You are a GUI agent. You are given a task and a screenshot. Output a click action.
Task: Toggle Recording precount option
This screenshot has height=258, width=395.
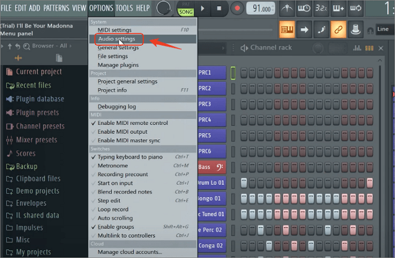(x=143, y=174)
